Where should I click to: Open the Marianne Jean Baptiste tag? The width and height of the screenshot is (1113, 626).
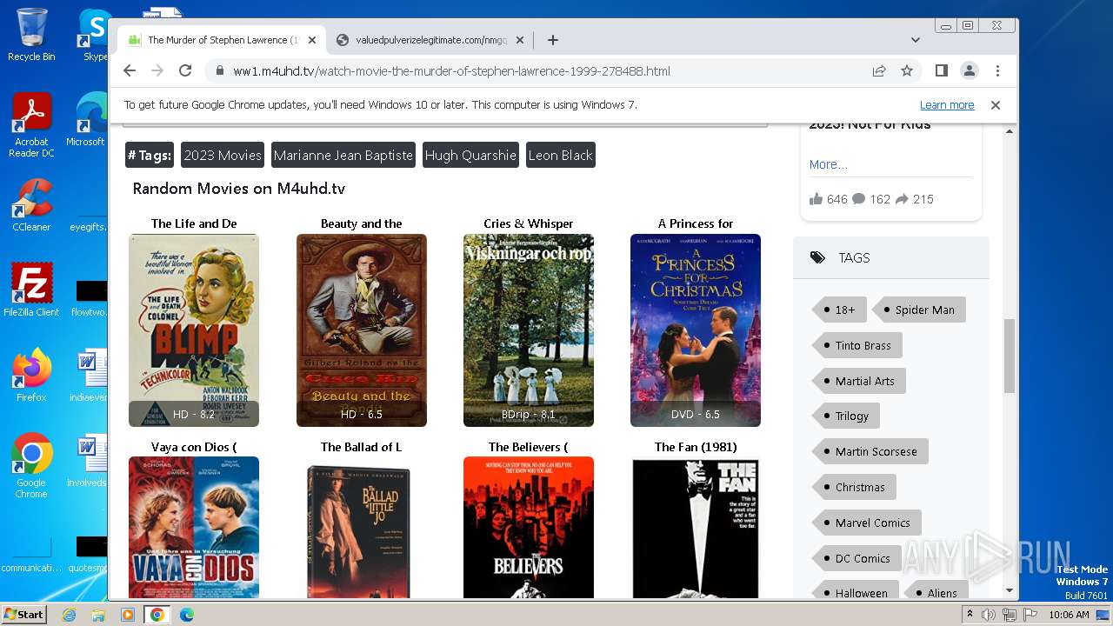pyautogui.click(x=343, y=155)
